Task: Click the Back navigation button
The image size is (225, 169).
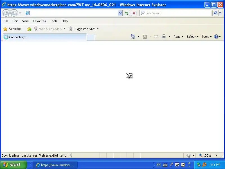Action: [6, 13]
